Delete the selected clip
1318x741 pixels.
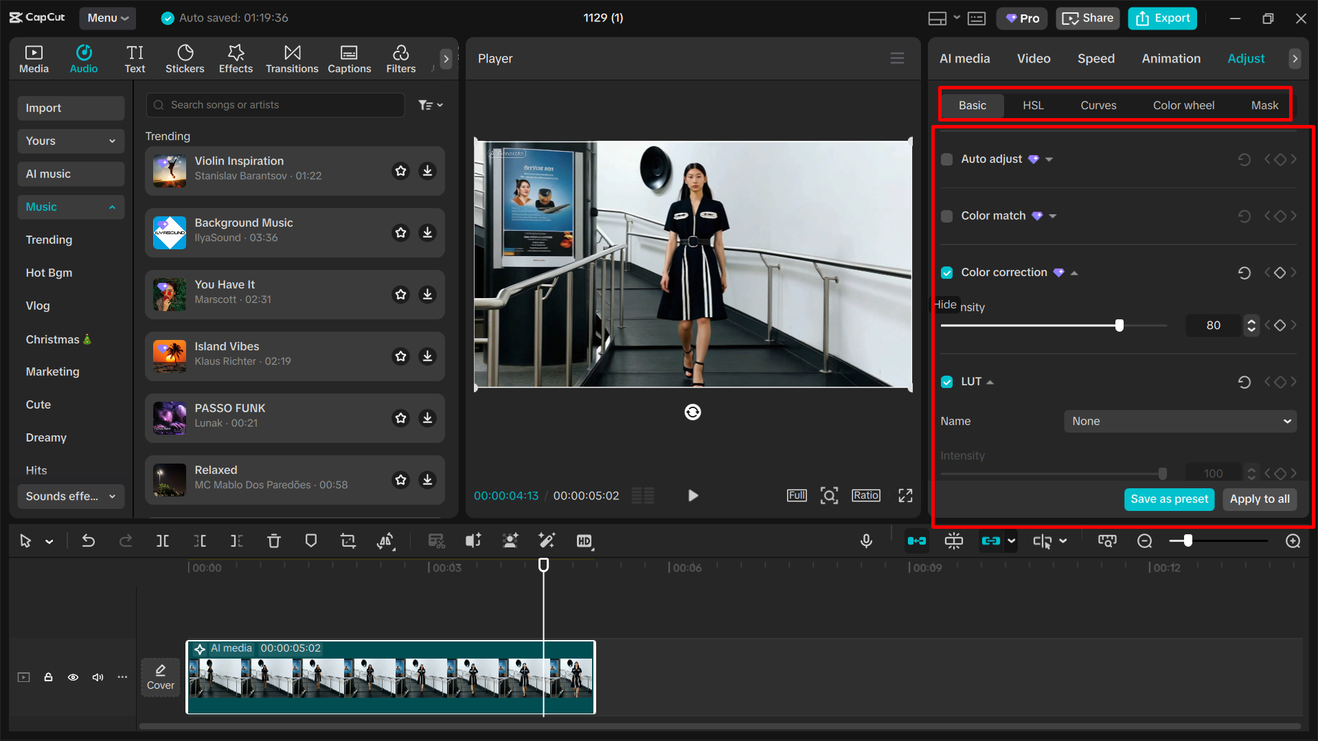coord(273,540)
